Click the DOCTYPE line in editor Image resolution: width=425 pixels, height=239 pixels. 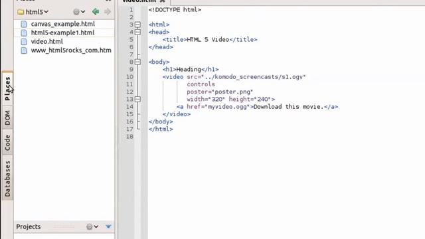[x=175, y=10]
